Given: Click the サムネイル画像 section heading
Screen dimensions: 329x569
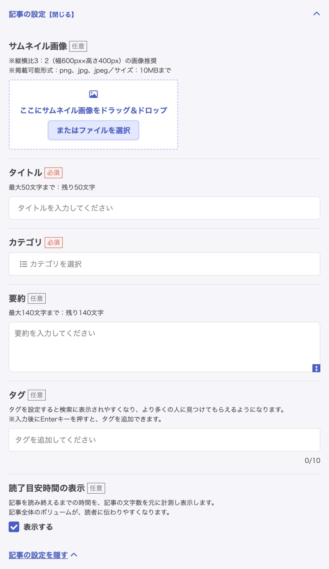Looking at the screenshot, I should [x=38, y=46].
